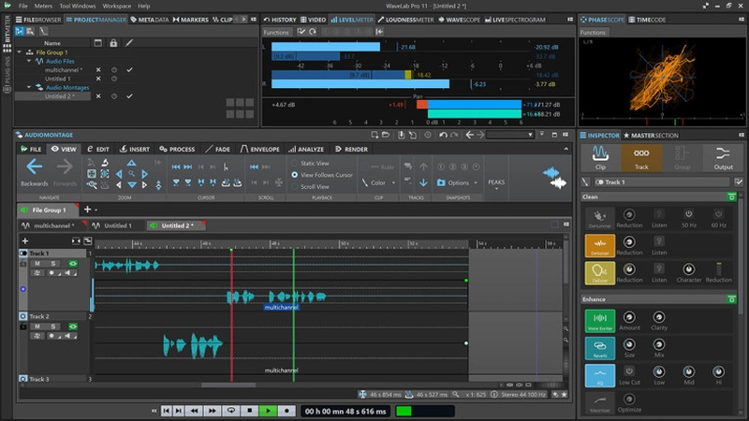
Task: Open the Untitled 1 file tab
Action: 117,225
